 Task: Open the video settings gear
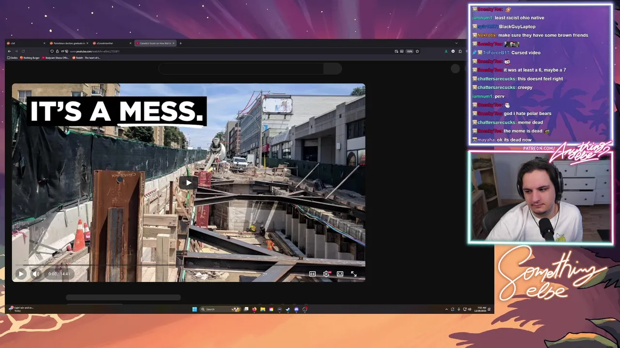tap(326, 274)
